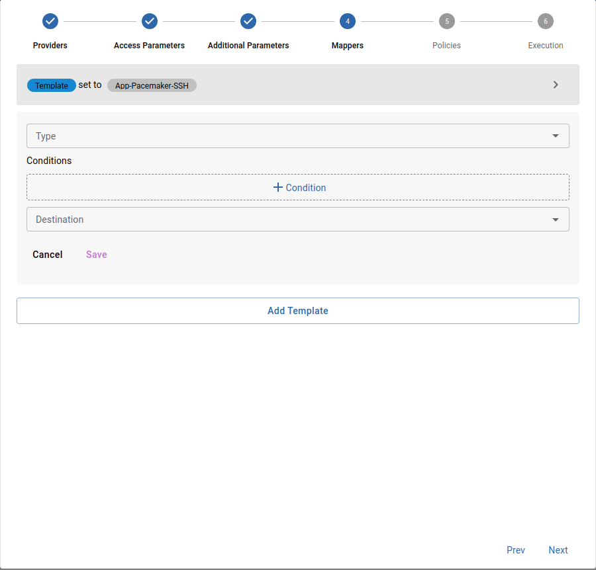Select the Policies step label

(446, 46)
